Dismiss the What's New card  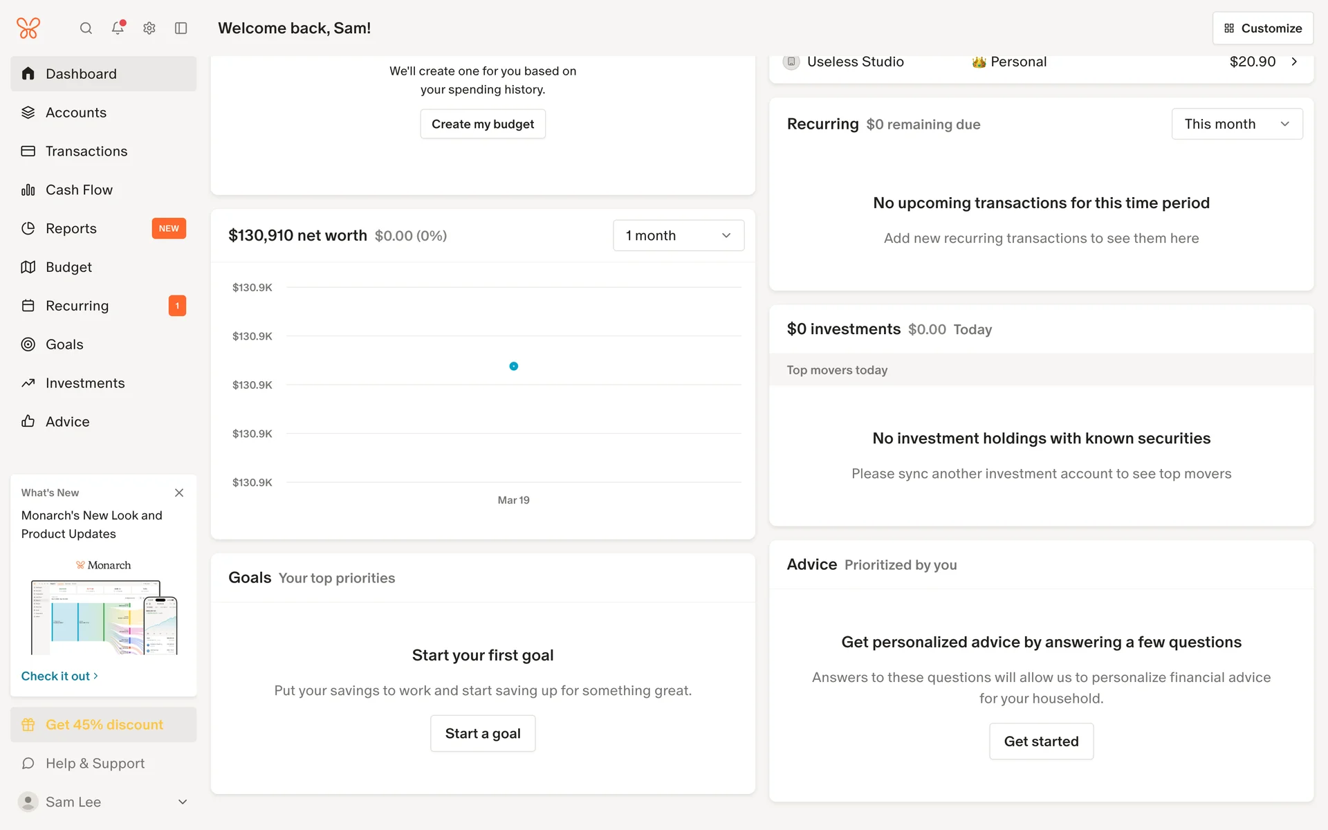[179, 492]
